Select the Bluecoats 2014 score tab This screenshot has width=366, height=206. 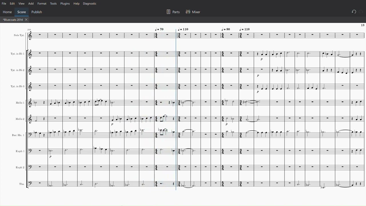[x=13, y=20]
